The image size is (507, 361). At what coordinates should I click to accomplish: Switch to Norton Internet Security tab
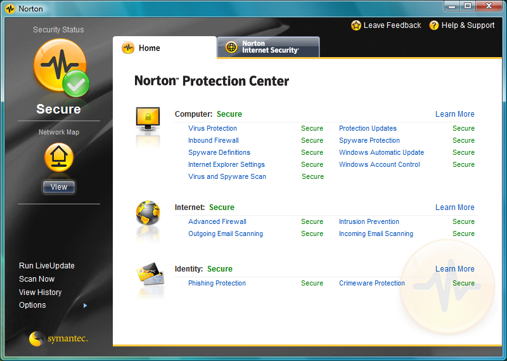tap(268, 48)
